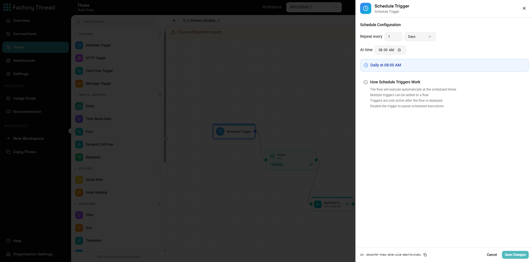Click the Orders node output port

click(316, 160)
